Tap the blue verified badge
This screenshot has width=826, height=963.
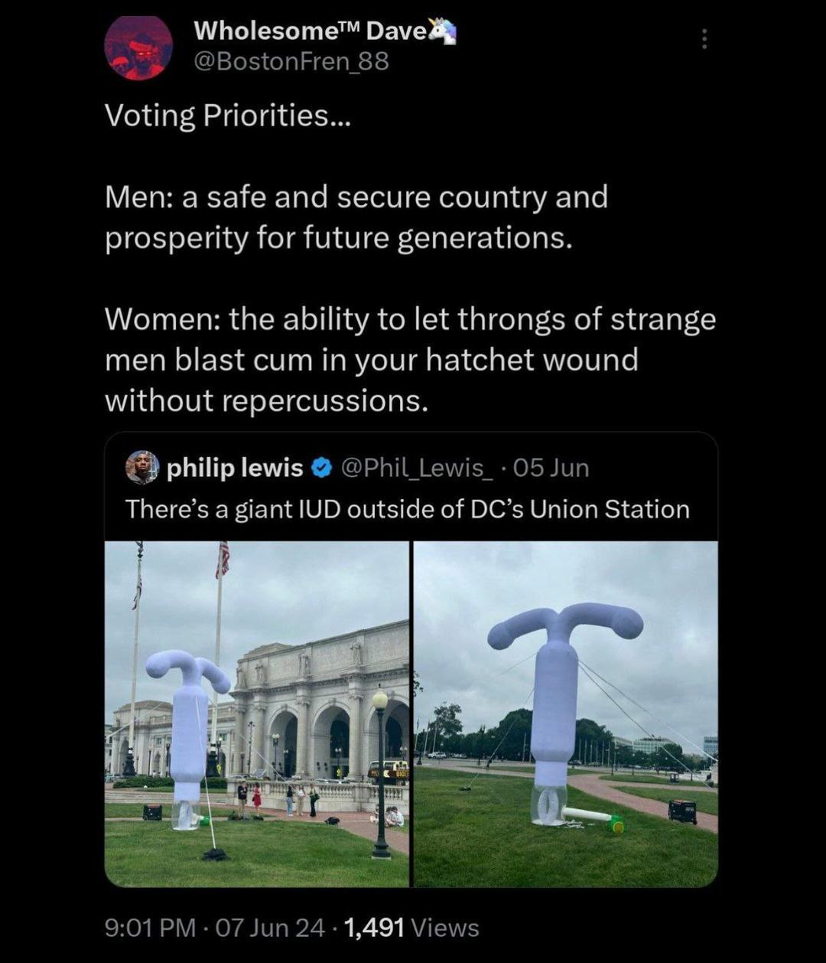322,468
